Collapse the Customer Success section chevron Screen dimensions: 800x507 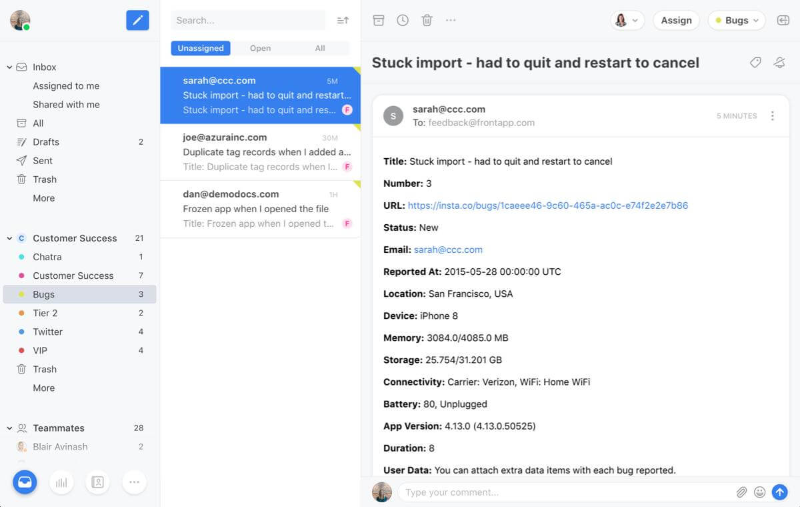9,238
